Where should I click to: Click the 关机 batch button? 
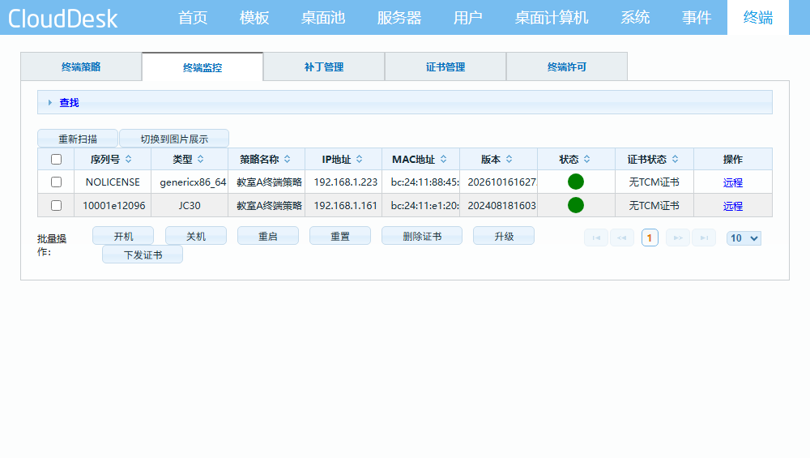196,236
